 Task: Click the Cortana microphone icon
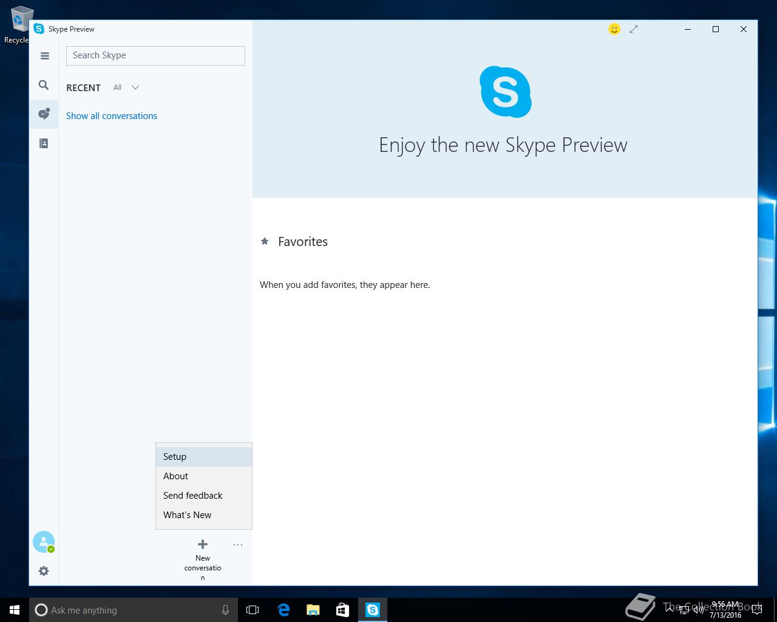click(x=225, y=610)
